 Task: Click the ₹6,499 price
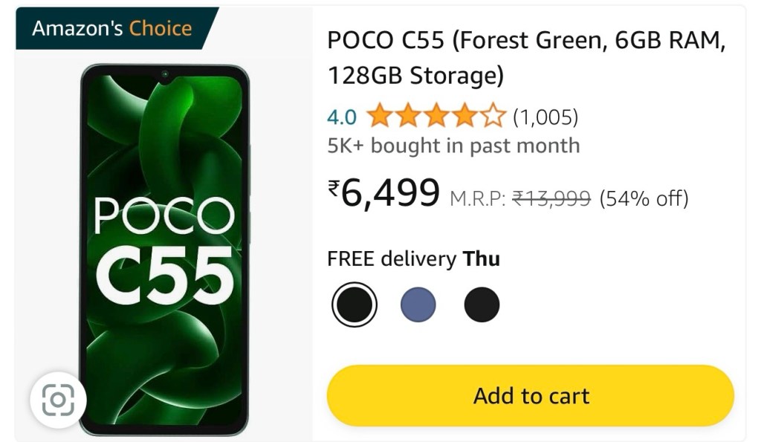pyautogui.click(x=384, y=194)
